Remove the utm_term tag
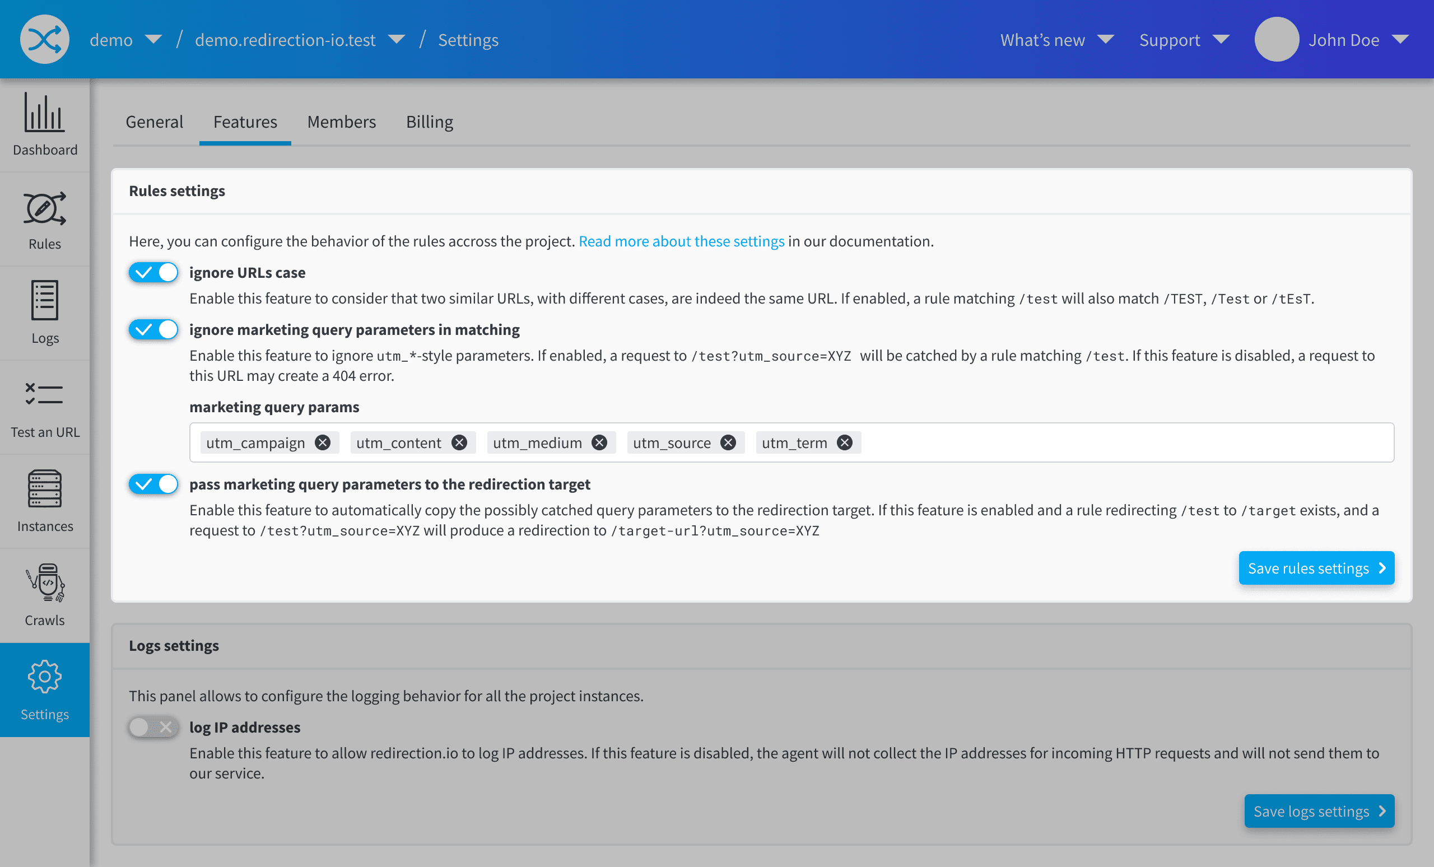This screenshot has height=867, width=1434. tap(845, 443)
